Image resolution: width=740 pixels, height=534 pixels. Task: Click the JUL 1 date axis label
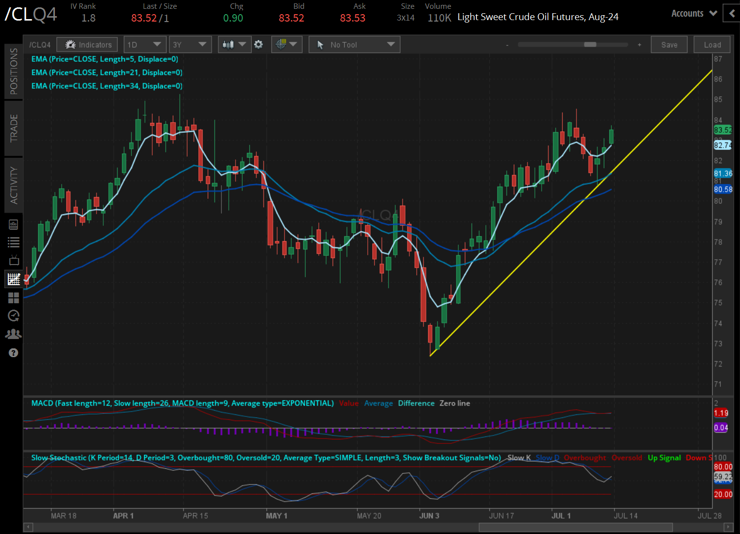pyautogui.click(x=561, y=515)
